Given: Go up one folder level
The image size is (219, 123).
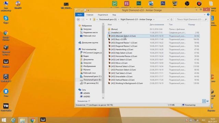Looking at the screenshot, I should (90, 19).
